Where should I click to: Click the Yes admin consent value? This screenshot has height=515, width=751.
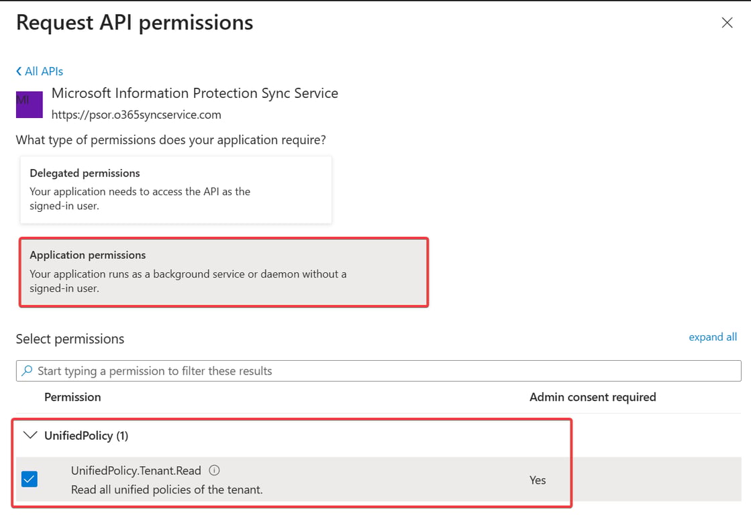[x=538, y=480]
